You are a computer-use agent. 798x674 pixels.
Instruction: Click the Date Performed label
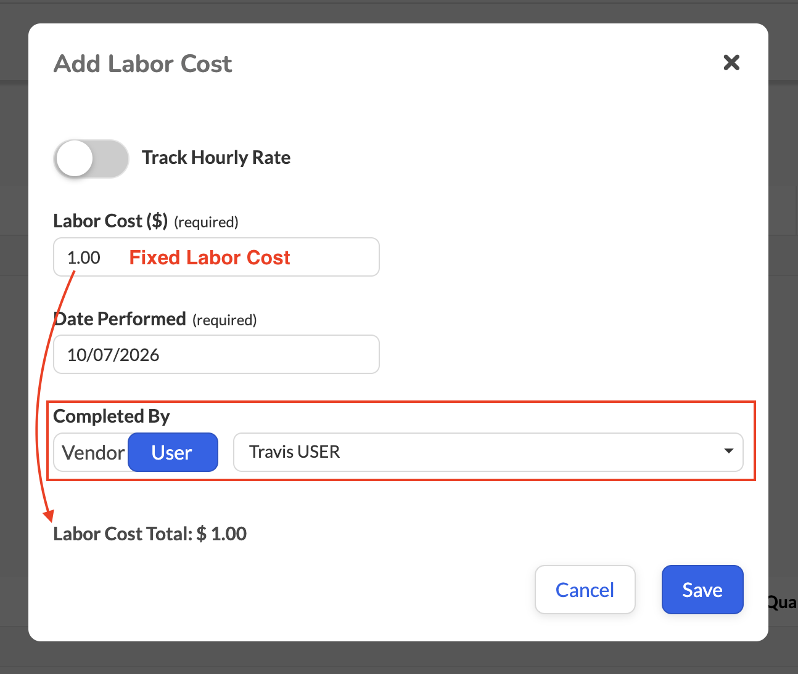120,319
